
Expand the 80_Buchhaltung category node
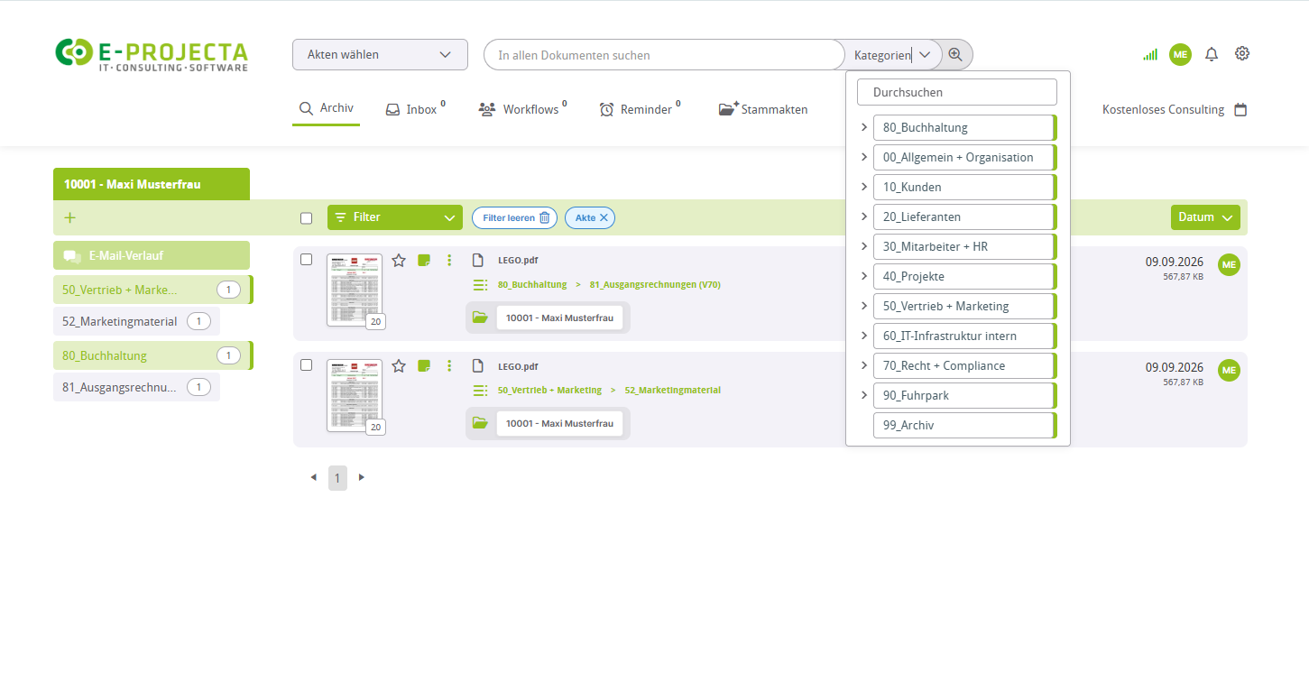point(863,127)
